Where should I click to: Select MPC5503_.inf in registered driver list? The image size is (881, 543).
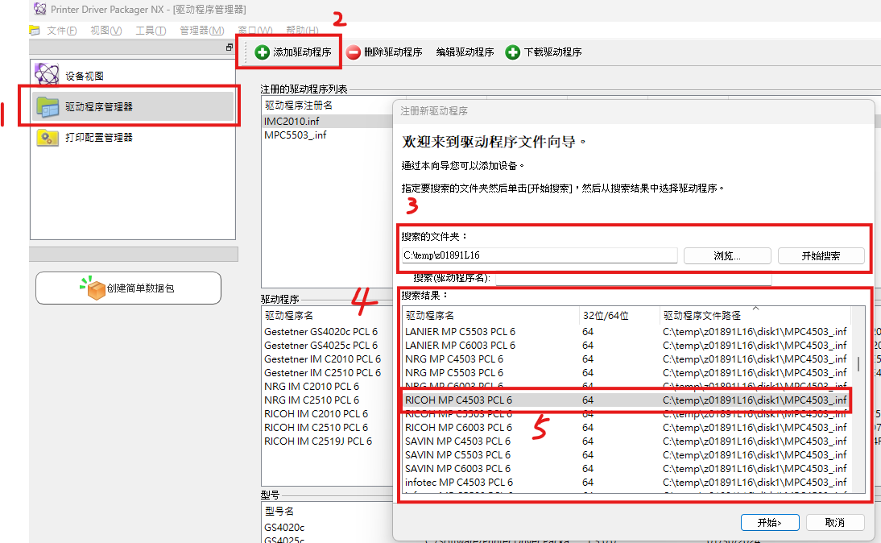pyautogui.click(x=328, y=135)
